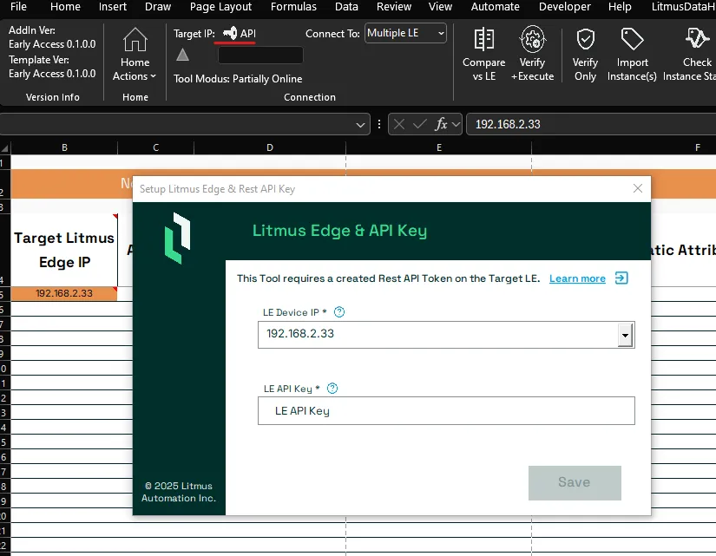Click Check Instance Status icon
This screenshot has width=716, height=556.
(x=697, y=39)
